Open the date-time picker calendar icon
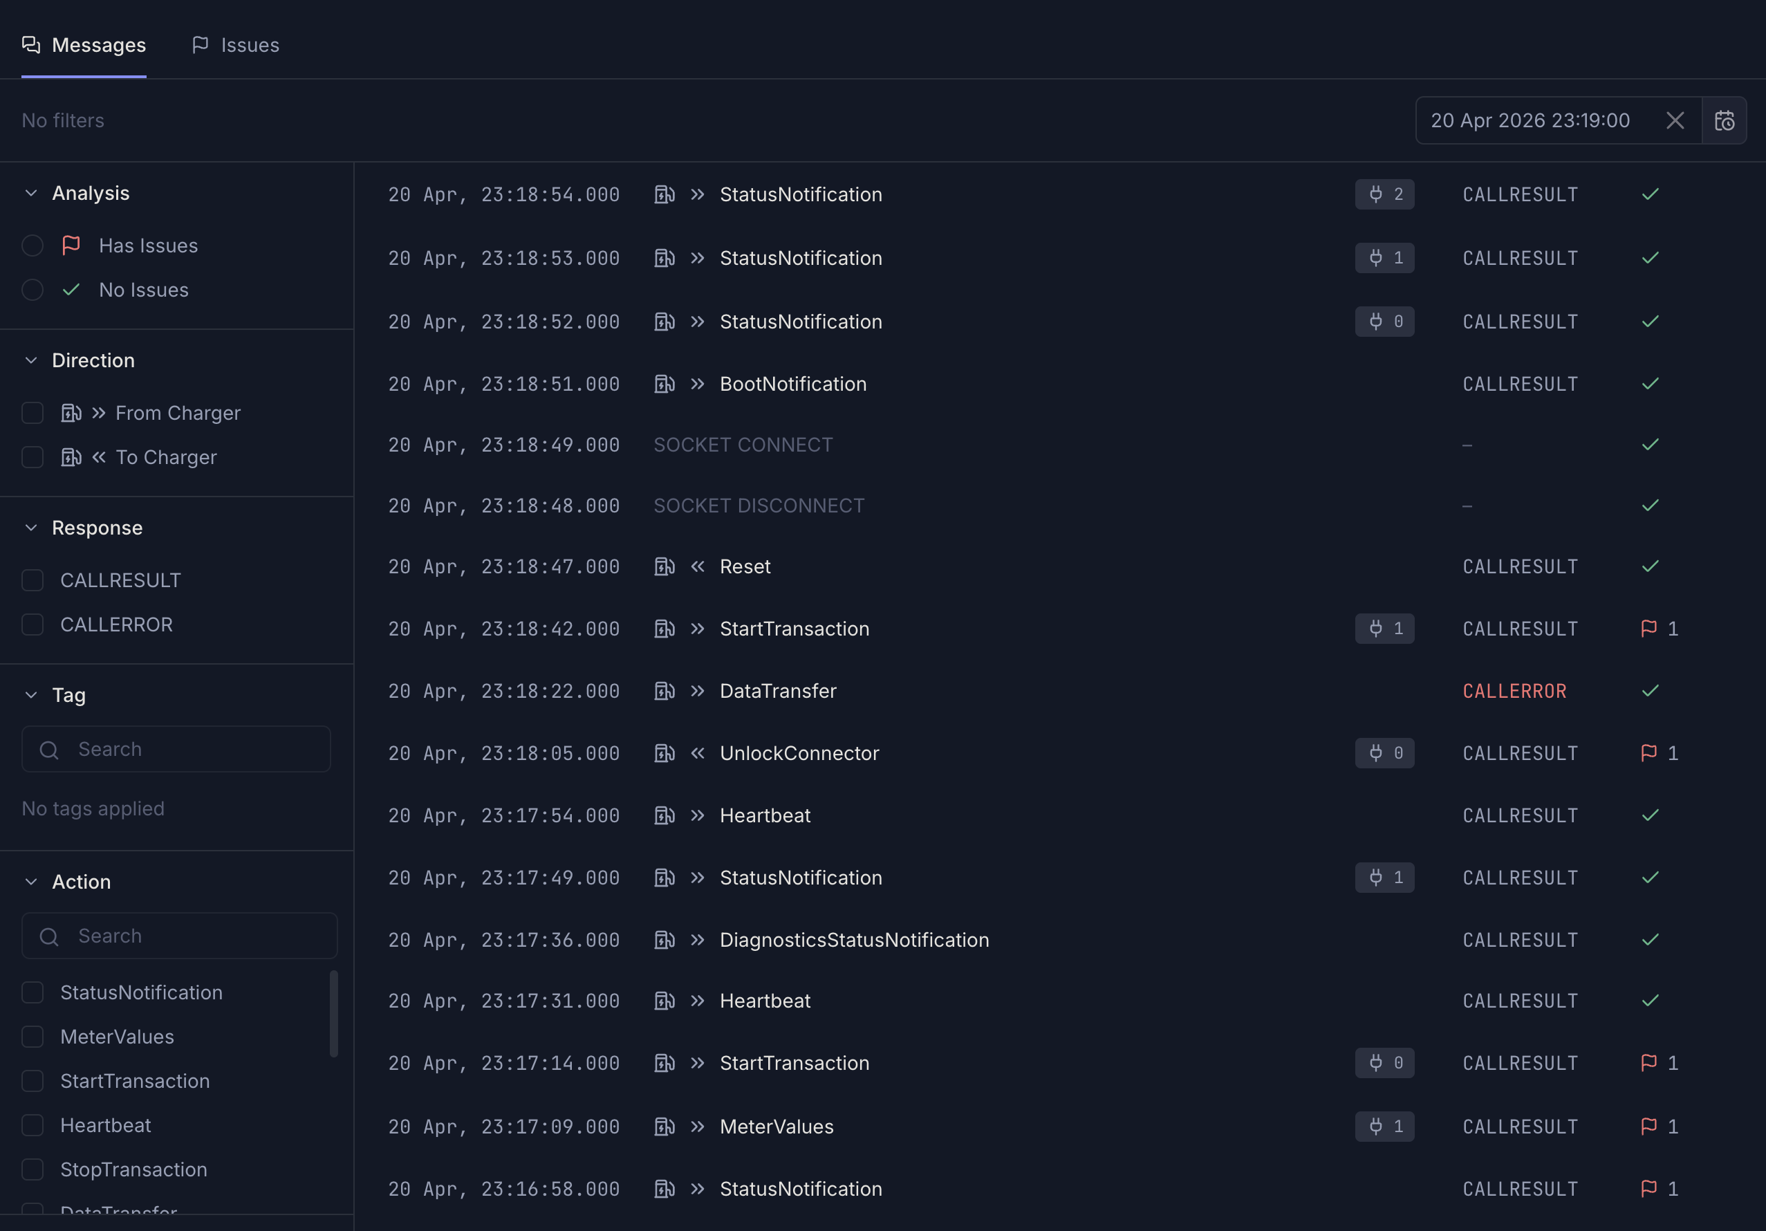This screenshot has height=1231, width=1766. 1725,121
